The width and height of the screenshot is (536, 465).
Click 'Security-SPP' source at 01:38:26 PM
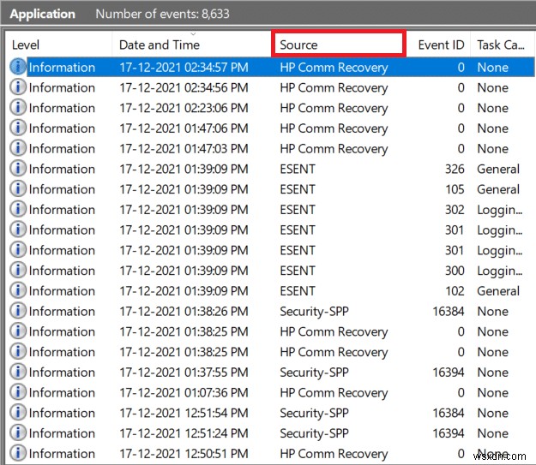tap(314, 312)
